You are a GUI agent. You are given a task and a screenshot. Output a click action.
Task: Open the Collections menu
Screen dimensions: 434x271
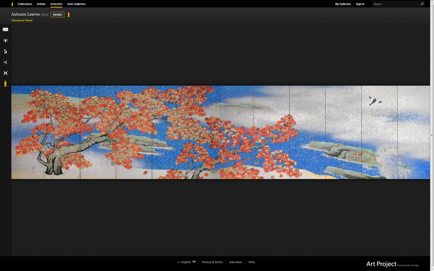(25, 4)
